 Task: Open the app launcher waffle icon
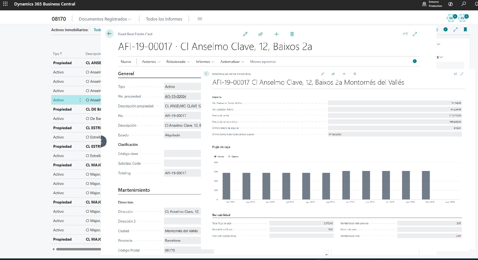click(5, 4)
